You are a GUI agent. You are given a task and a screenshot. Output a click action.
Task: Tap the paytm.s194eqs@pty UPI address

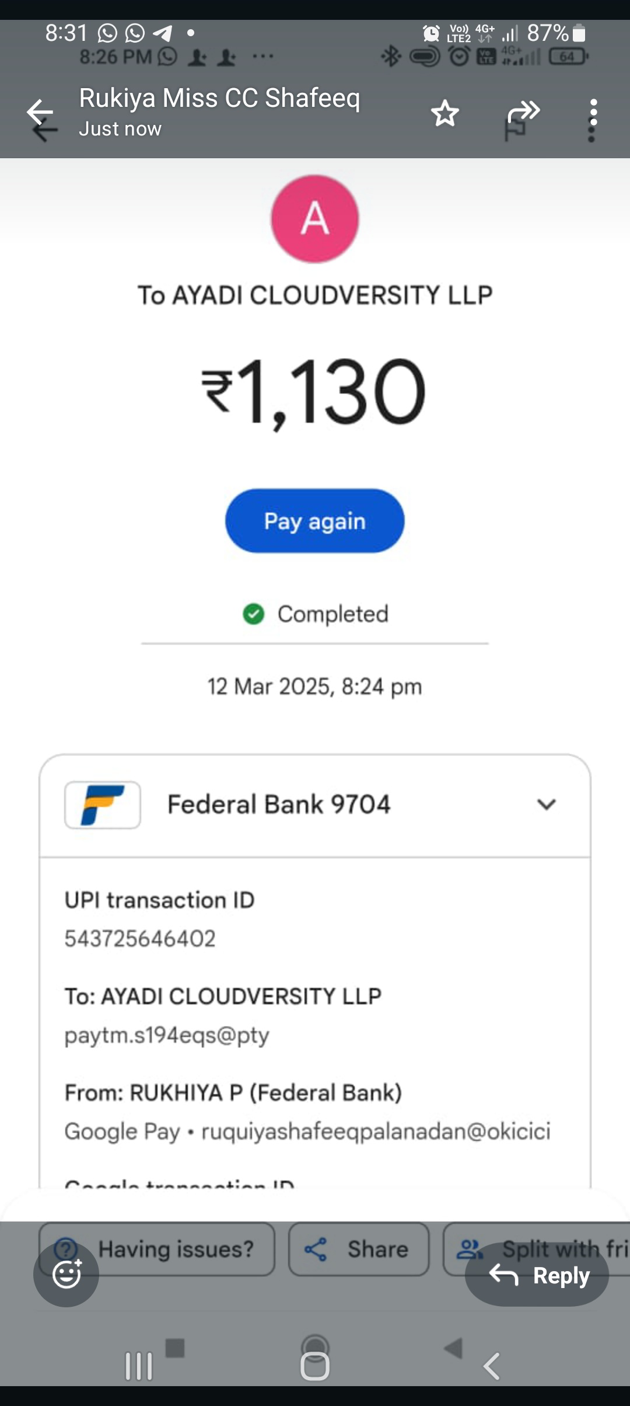[x=167, y=1035]
